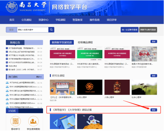
Task: Open the 认知心理学 course thumbnail
Action: point(90,87)
